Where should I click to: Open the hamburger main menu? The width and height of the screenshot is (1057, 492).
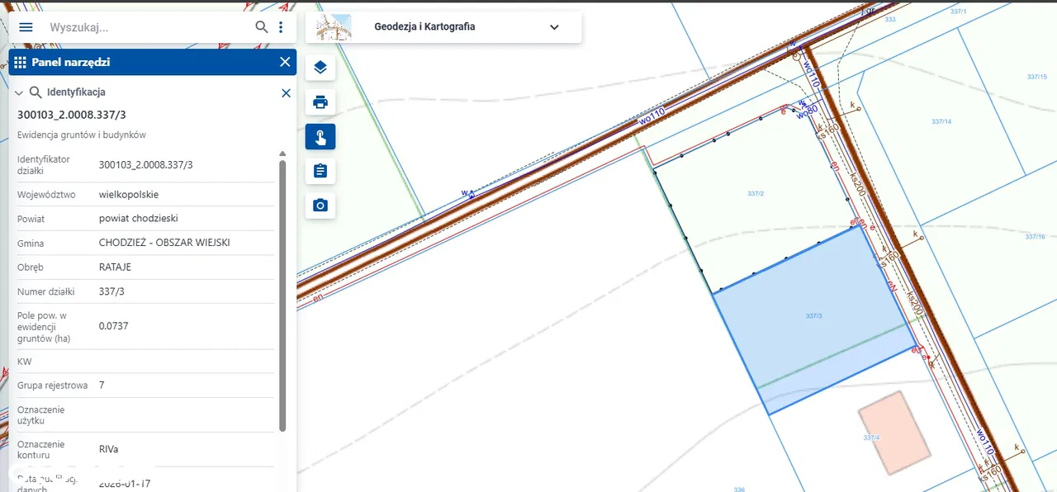click(26, 27)
